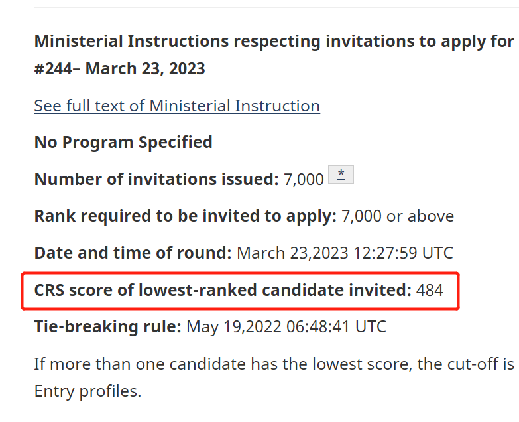Viewport: 519px width, 422px height.
Task: Click the 7,000 invitations issued value
Action: [x=304, y=180]
